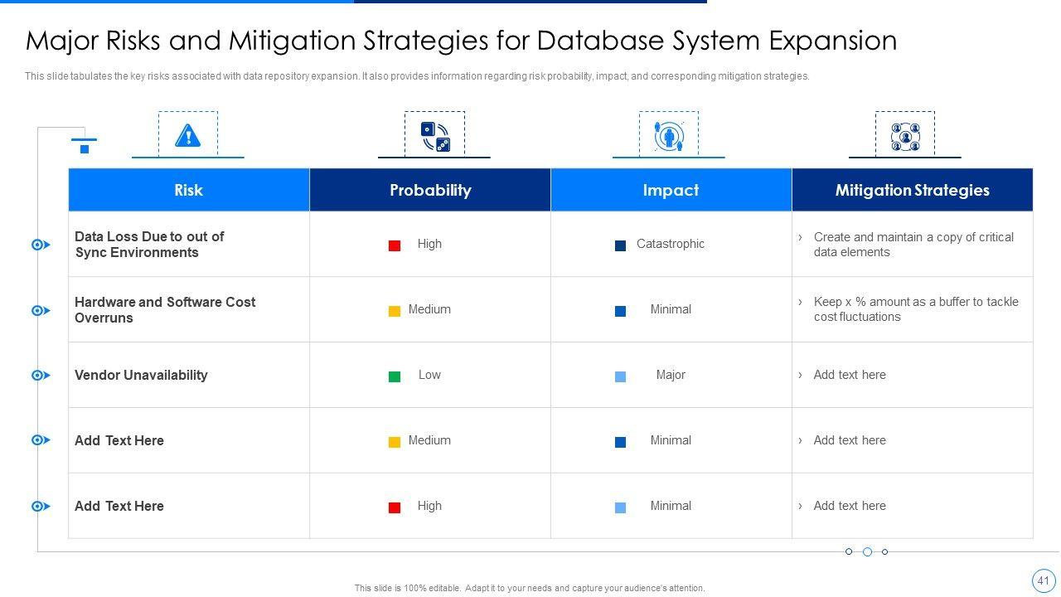Viewport: 1061px width, 597px height.
Task: Click the person target icon above Impact
Action: click(669, 136)
